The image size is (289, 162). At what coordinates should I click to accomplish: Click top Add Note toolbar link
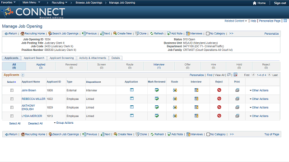pos(175,33)
